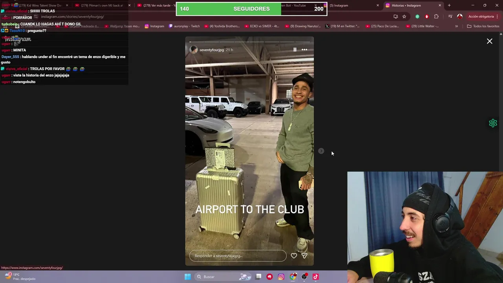Open Drawing Naruto bookmark

[303, 26]
